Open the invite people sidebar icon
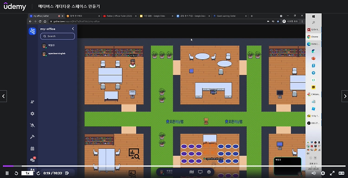348x178 pixels. tap(32, 102)
